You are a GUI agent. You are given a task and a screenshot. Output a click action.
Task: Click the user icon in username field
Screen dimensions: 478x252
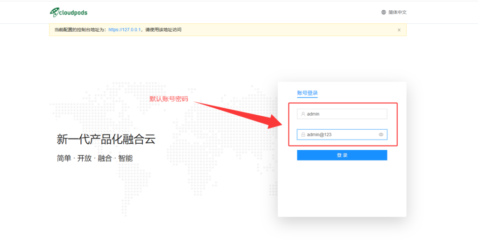(303, 114)
